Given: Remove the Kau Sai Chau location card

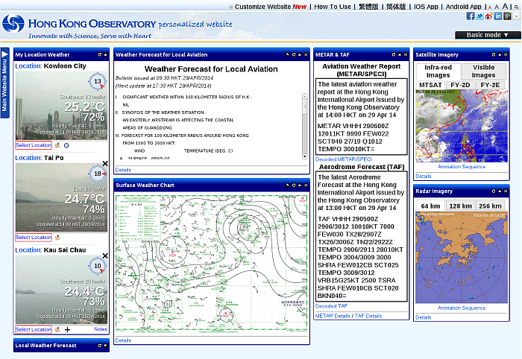Looking at the screenshot, I should point(105,255).
